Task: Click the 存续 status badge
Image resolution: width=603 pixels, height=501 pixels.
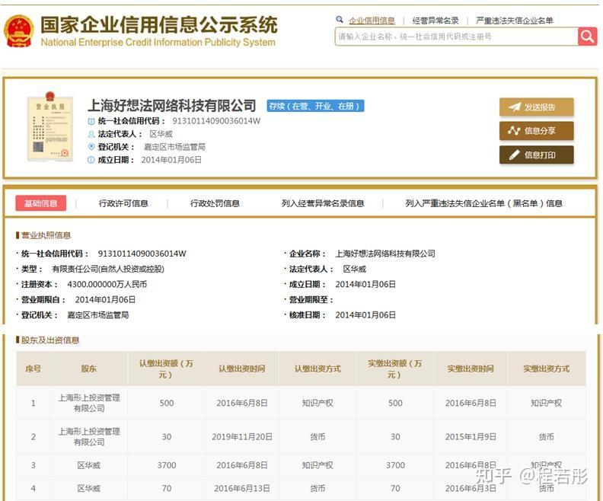Action: coord(315,106)
